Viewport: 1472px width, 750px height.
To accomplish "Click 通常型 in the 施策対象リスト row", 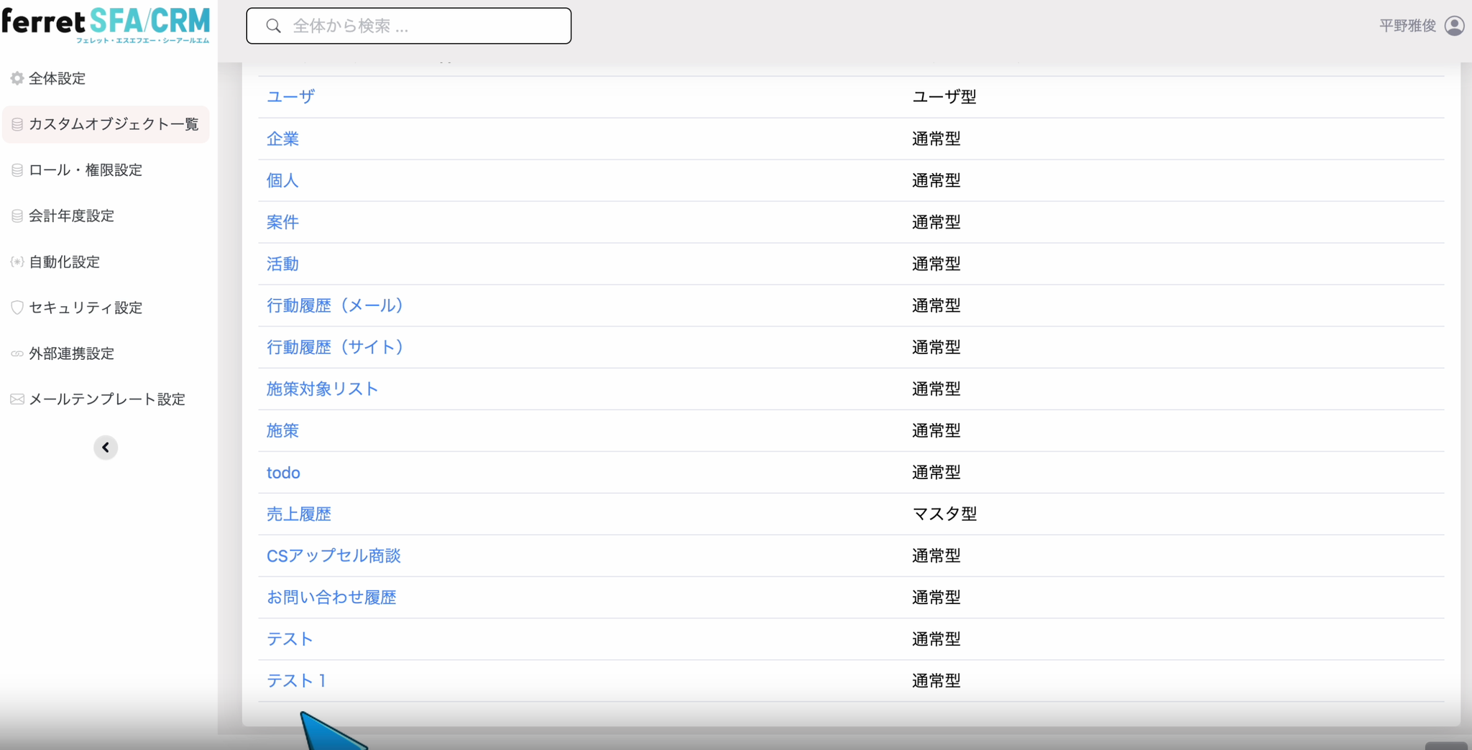I will tap(936, 389).
